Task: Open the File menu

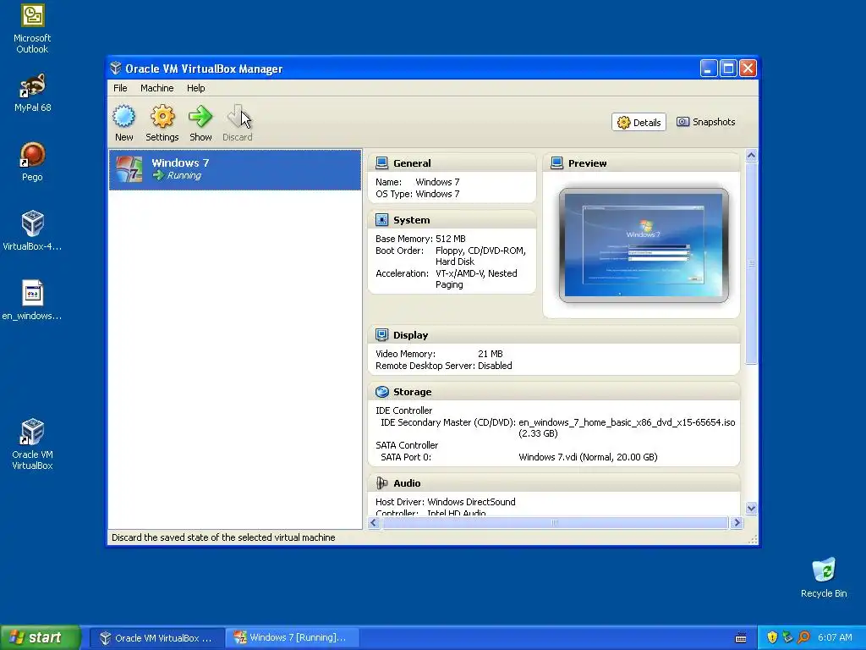Action: 120,88
